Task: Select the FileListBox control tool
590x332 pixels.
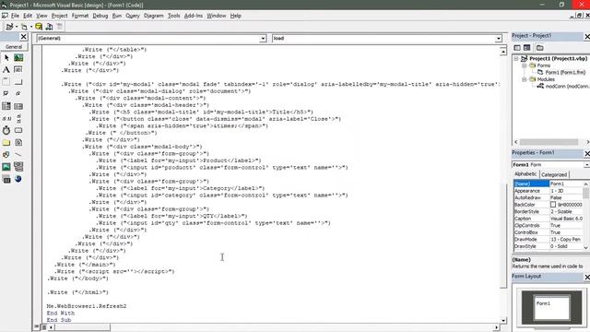Action: (x=18, y=142)
